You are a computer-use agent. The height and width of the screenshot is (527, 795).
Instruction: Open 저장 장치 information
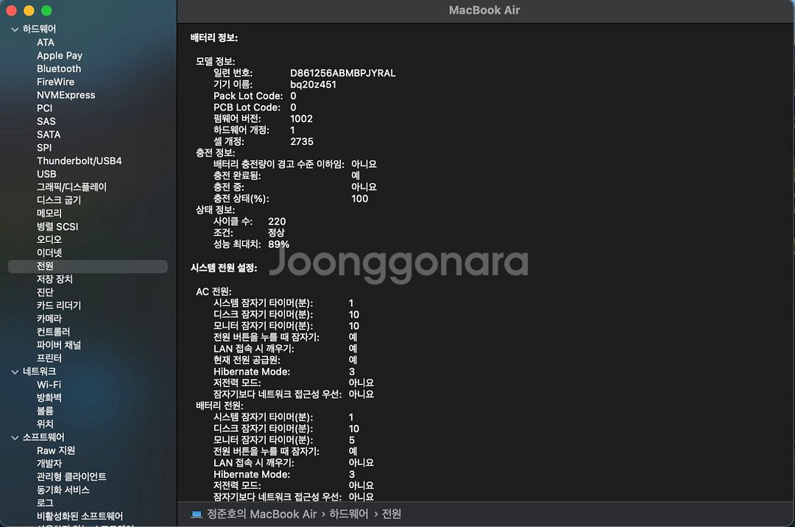[x=54, y=279]
